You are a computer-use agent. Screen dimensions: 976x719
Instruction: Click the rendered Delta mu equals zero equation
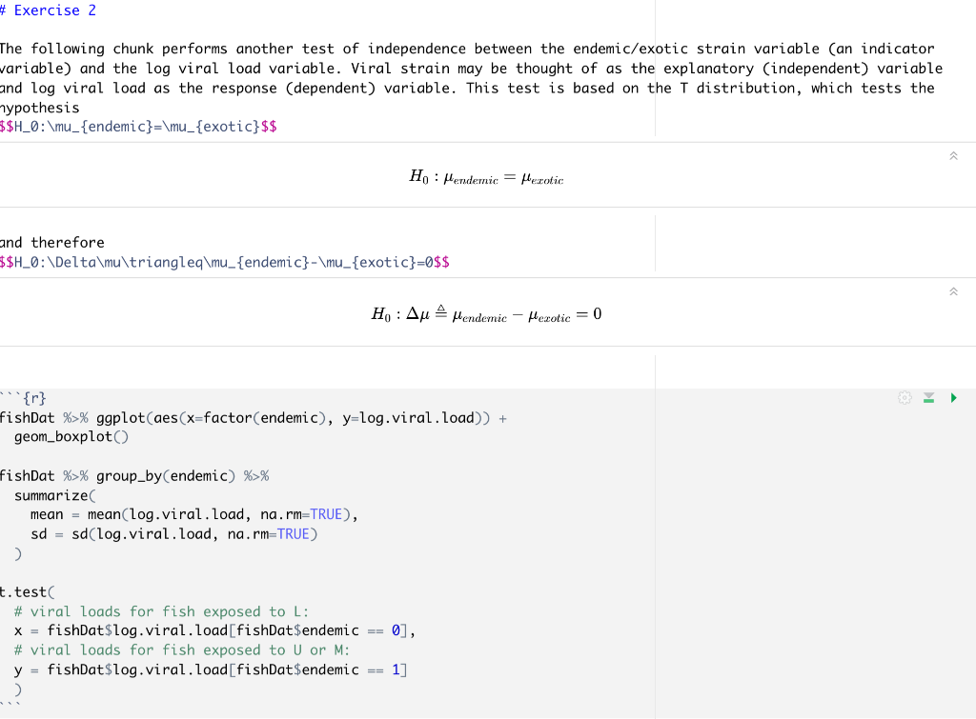487,313
